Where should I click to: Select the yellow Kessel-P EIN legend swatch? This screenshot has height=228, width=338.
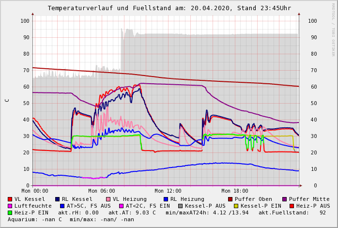pyautogui.click(x=237, y=206)
